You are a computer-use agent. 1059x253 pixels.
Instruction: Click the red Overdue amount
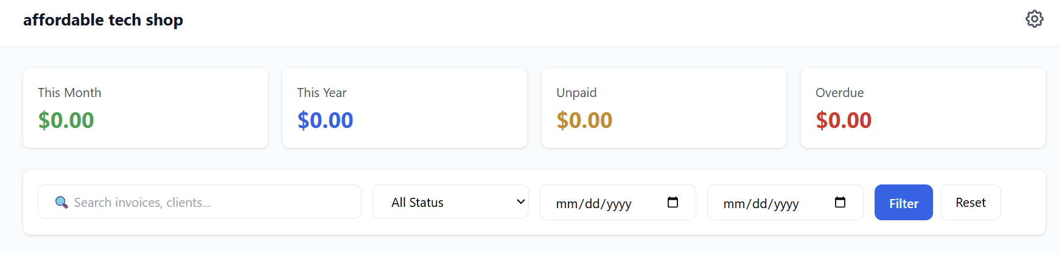click(844, 120)
